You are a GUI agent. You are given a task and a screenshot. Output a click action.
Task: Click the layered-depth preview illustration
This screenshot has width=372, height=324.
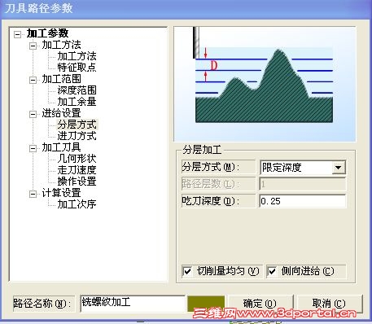click(x=265, y=84)
